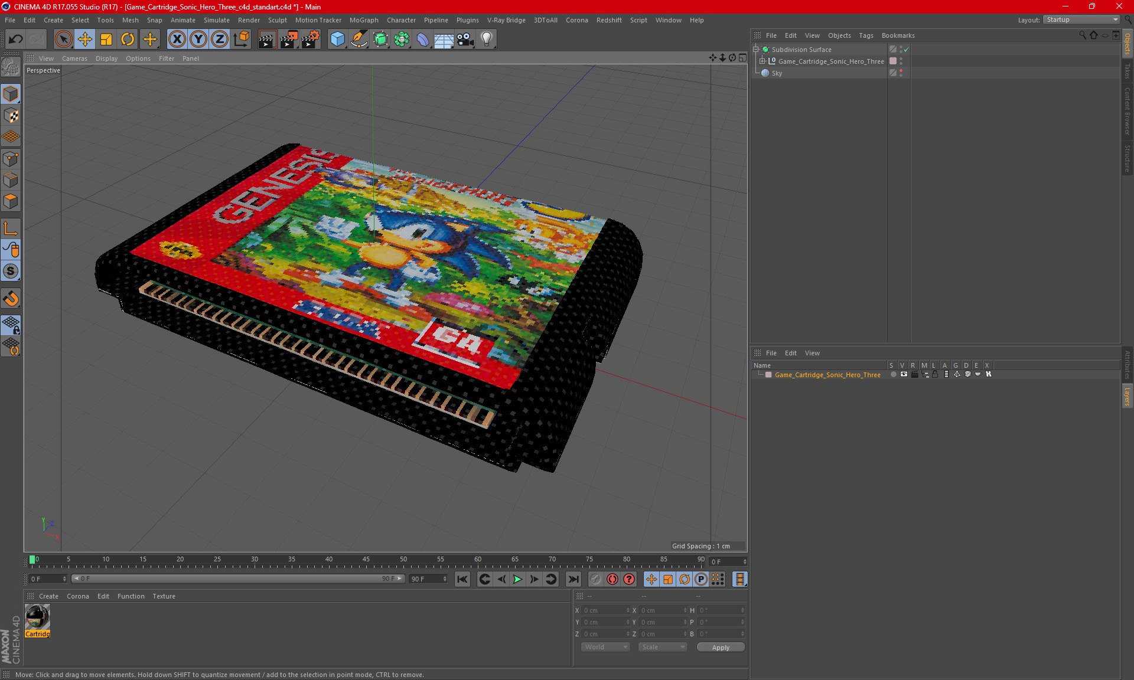Add a Cube primitive object
Screen dimensions: 1134x680
(x=337, y=40)
